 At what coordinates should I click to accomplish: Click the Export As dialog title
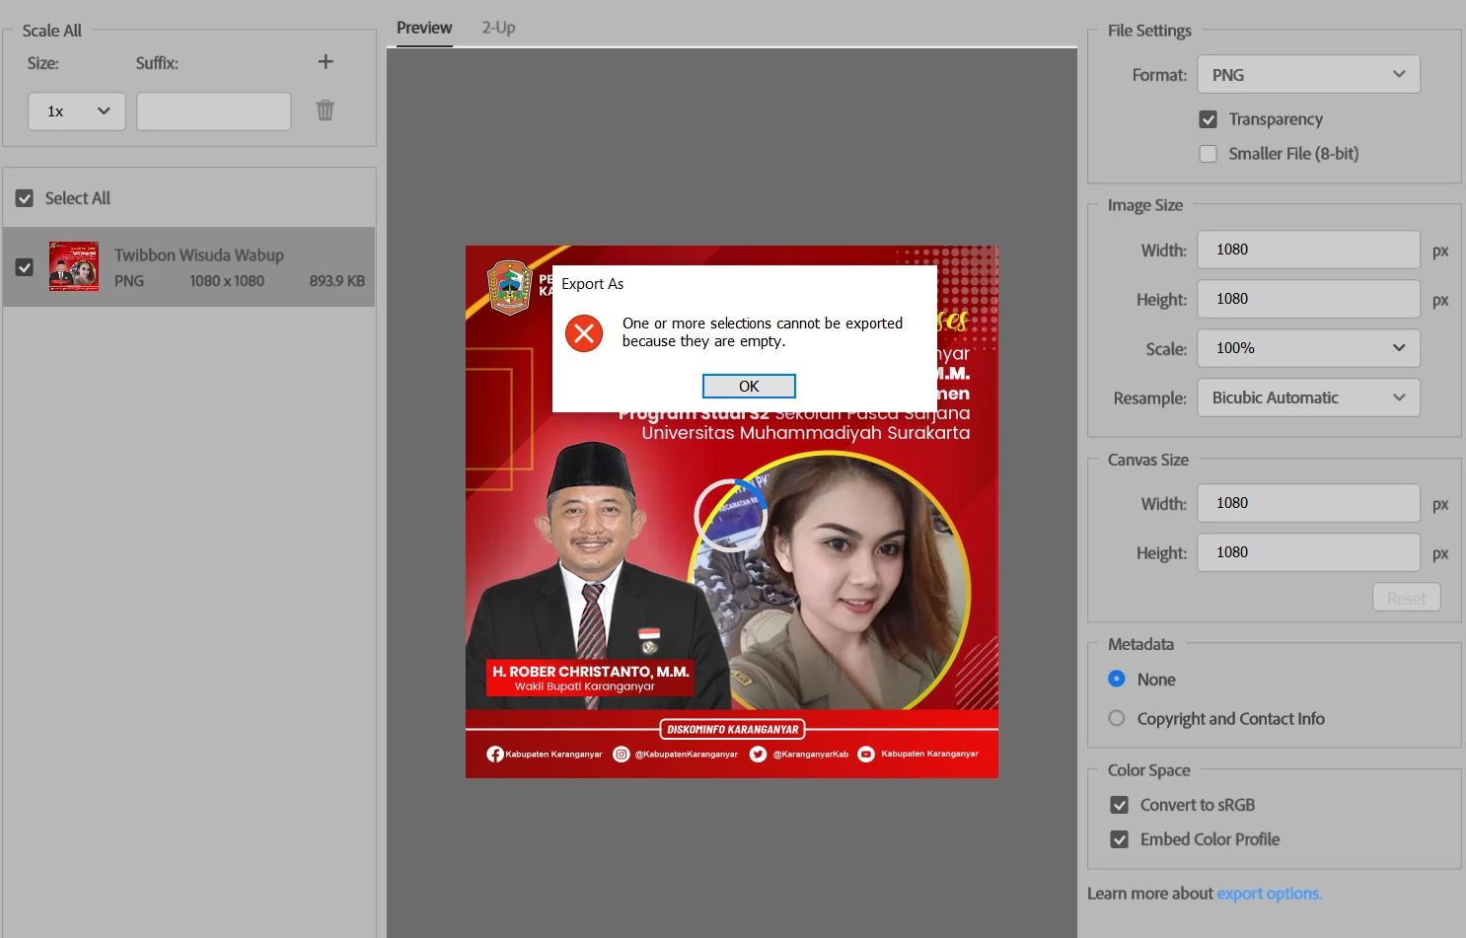[592, 284]
